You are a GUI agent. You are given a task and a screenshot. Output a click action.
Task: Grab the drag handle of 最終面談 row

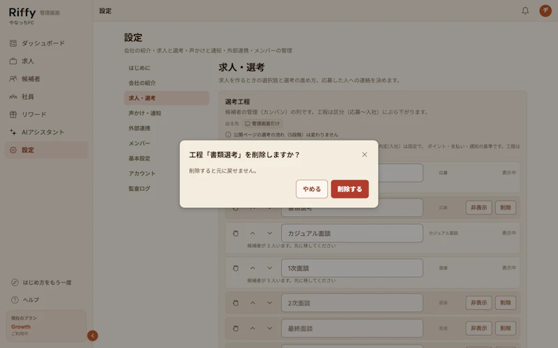coord(235,329)
